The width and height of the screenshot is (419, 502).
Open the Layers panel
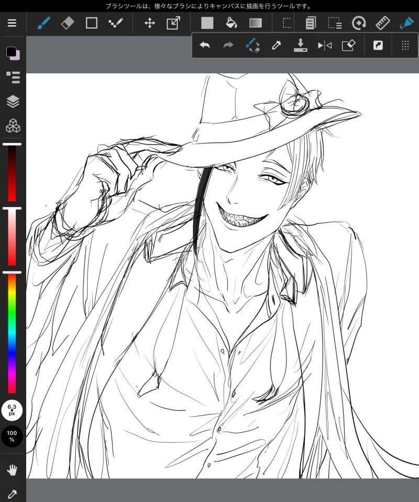click(x=13, y=102)
